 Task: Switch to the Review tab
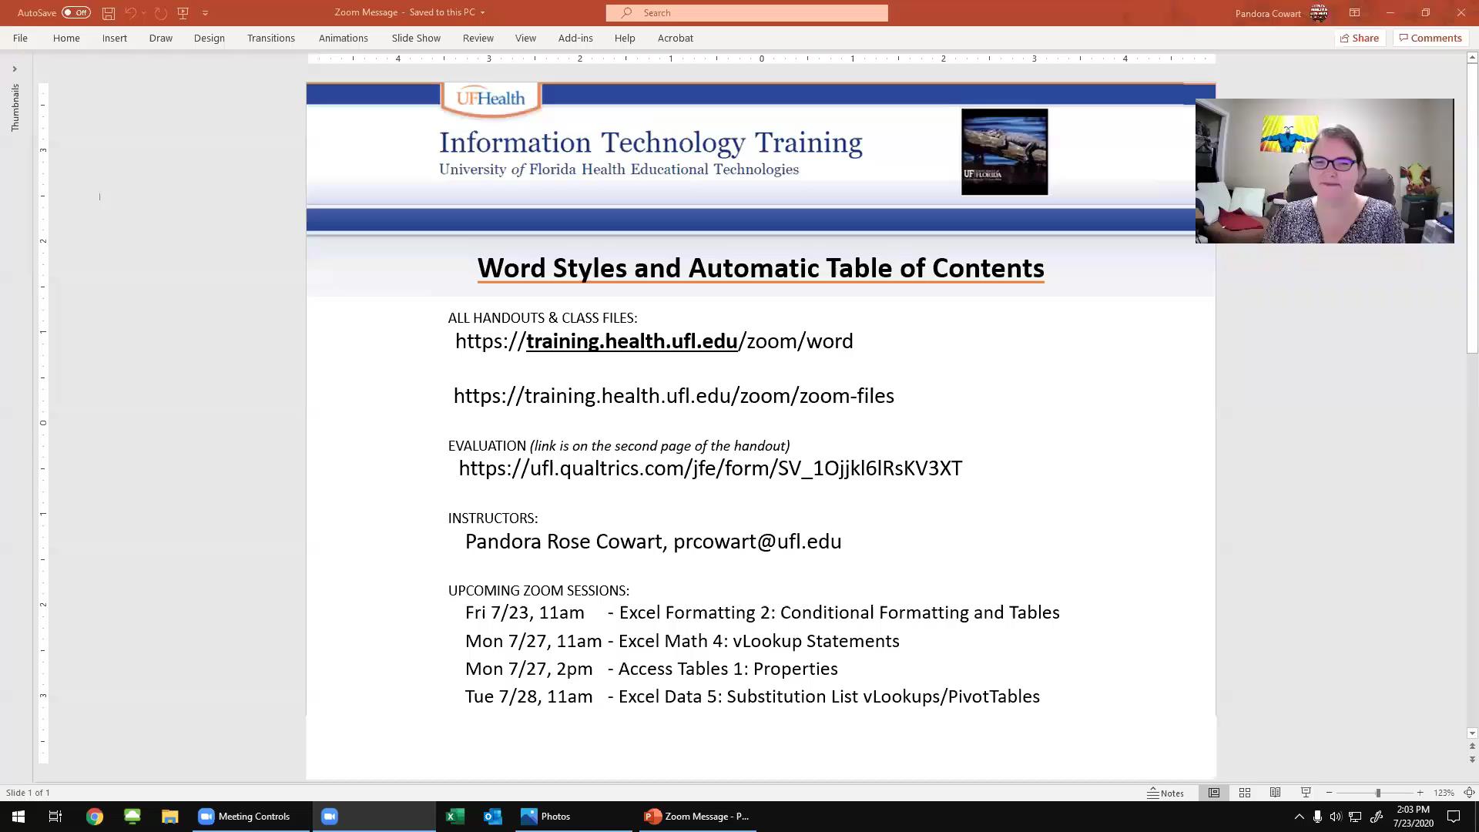click(478, 38)
